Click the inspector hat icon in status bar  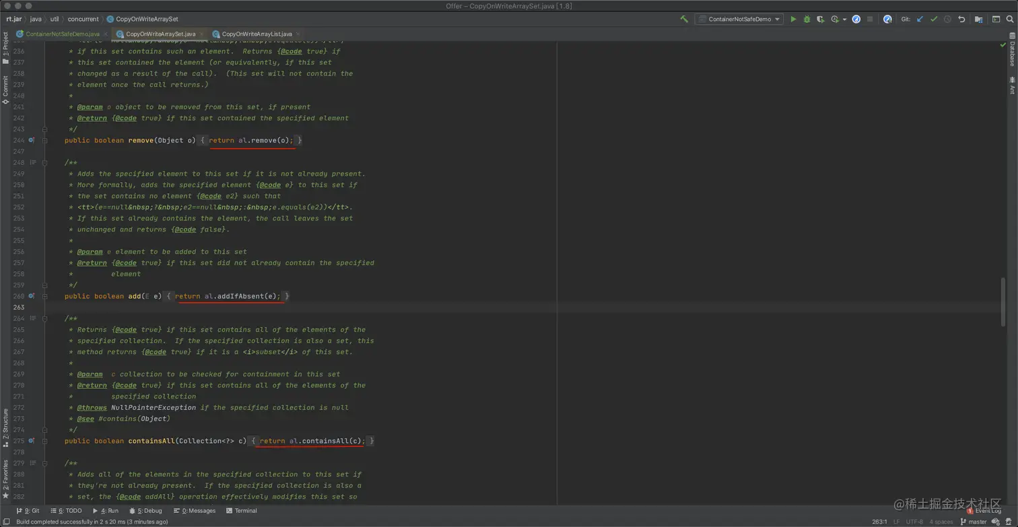[x=1009, y=522]
